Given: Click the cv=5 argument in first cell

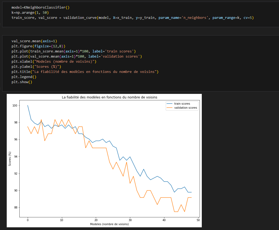Looking at the screenshot, I should pyautogui.click(x=248, y=18).
